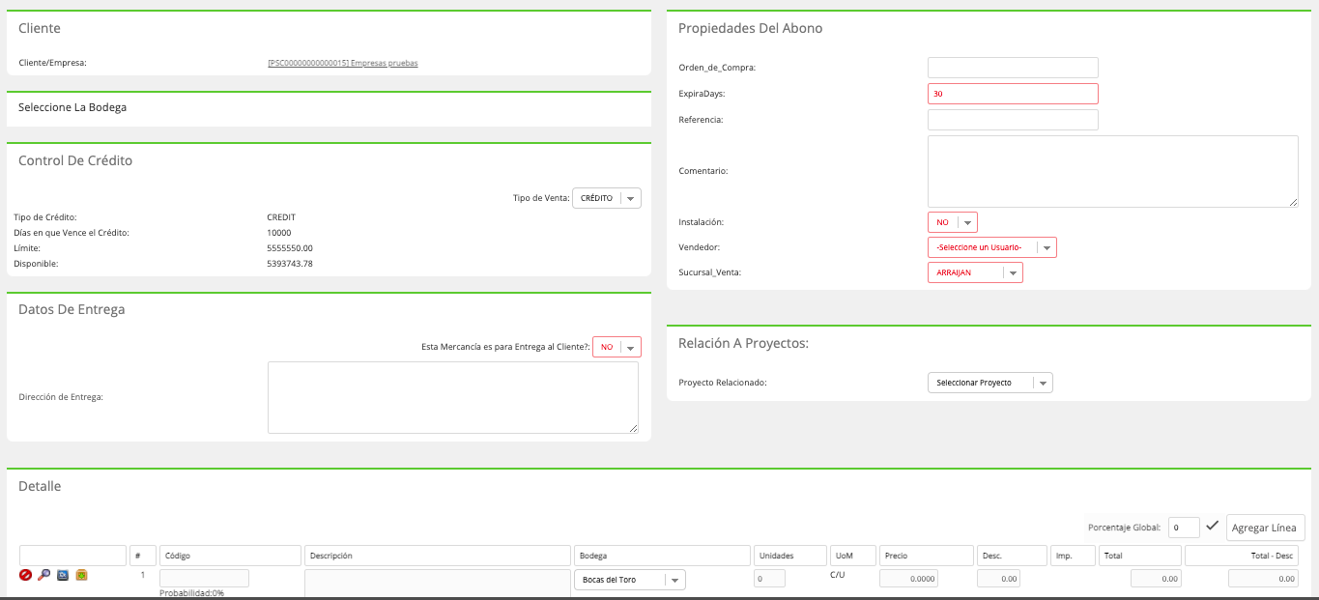Image resolution: width=1319 pixels, height=600 pixels.
Task: Focus the Porcentaje Global input
Action: 1184,528
